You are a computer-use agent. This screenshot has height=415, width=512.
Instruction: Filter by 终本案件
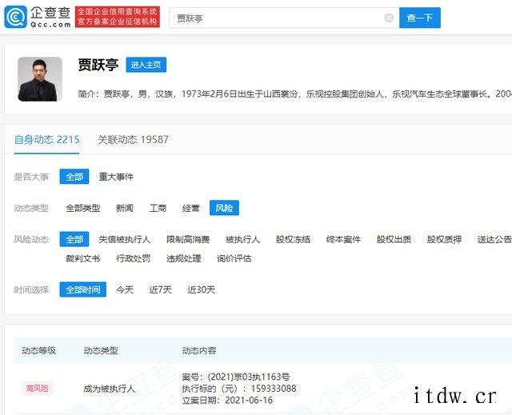point(343,239)
